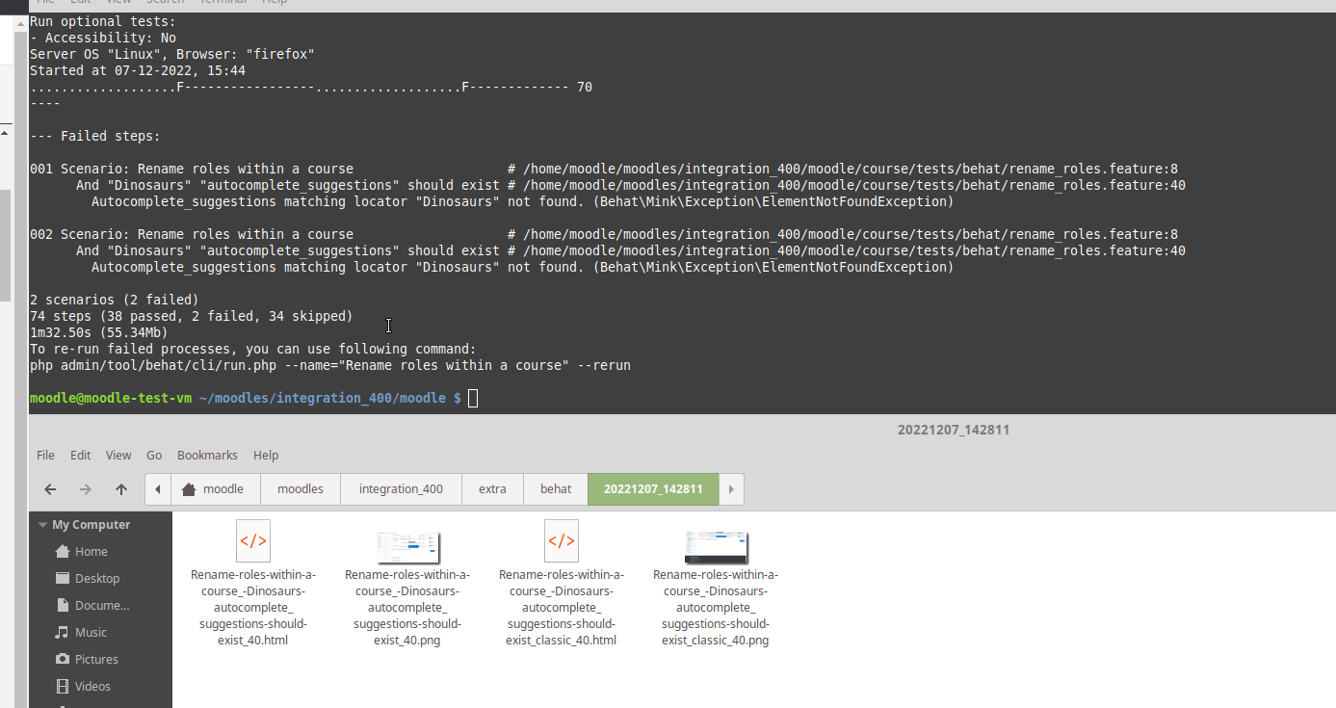Viewport: 1336px width, 708px height.
Task: Open the Help menu in file manager
Action: (266, 455)
